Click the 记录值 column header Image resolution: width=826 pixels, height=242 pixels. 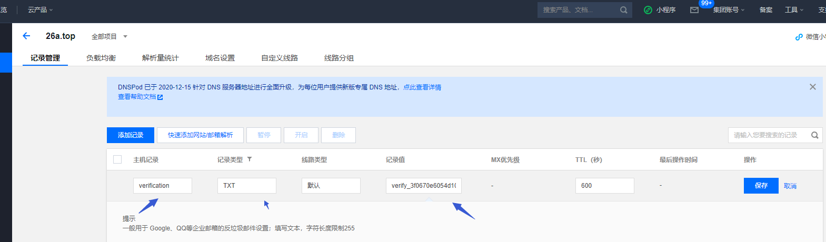395,160
